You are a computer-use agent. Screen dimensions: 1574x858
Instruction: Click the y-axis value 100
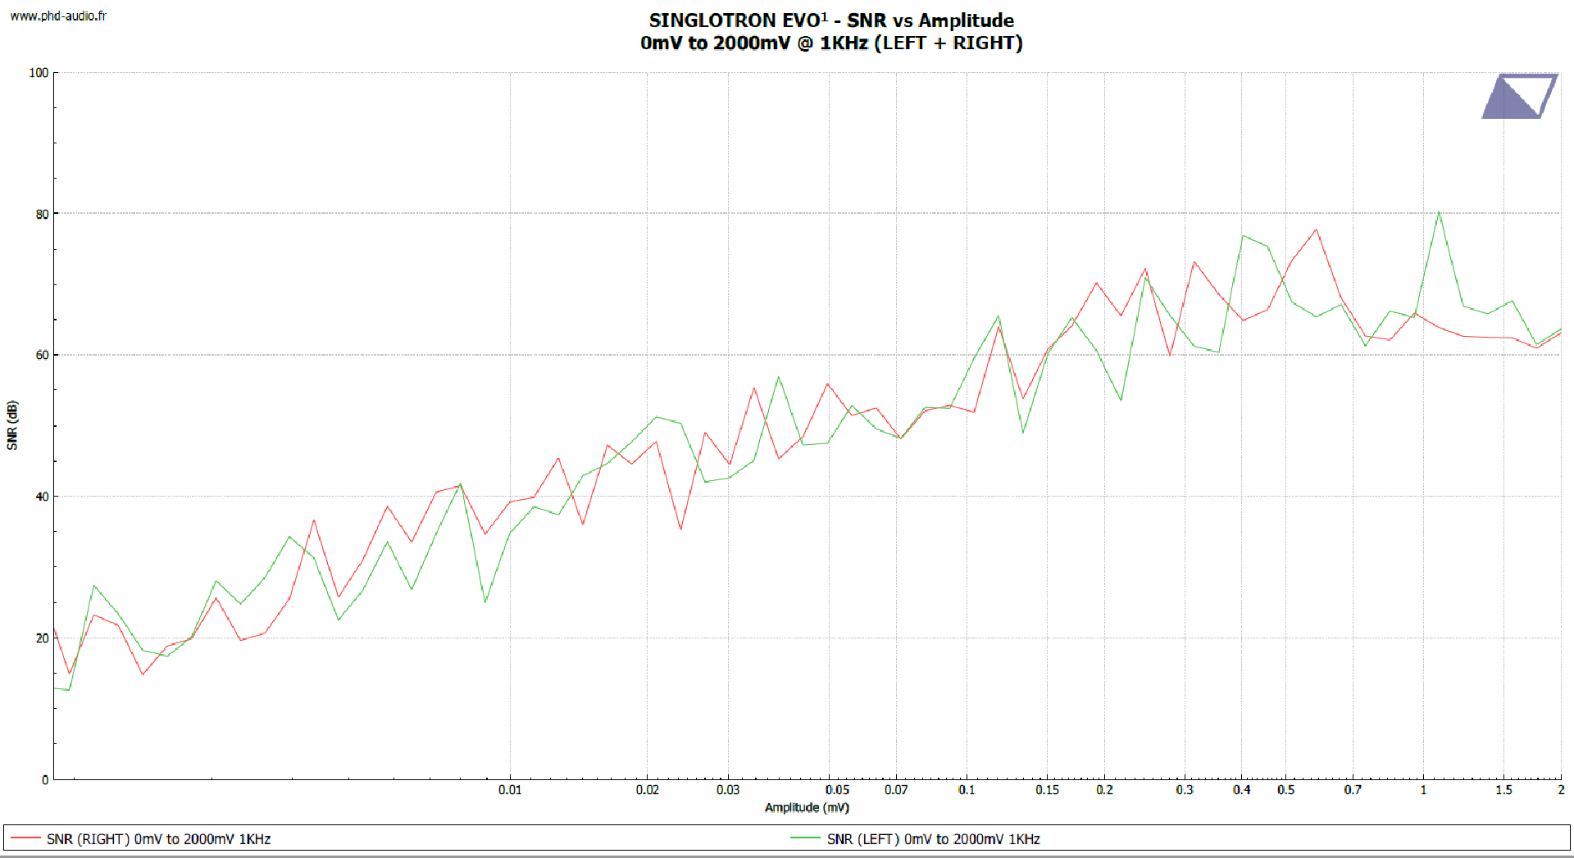coord(39,73)
